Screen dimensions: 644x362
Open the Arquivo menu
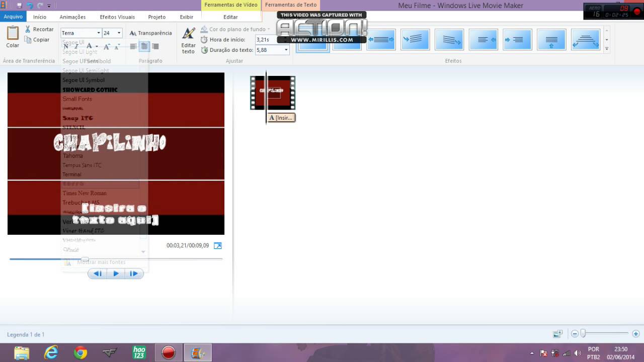click(13, 17)
